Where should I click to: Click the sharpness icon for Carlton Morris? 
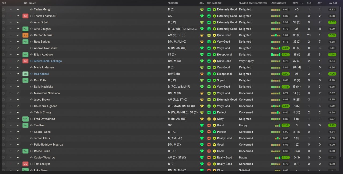point(209,35)
